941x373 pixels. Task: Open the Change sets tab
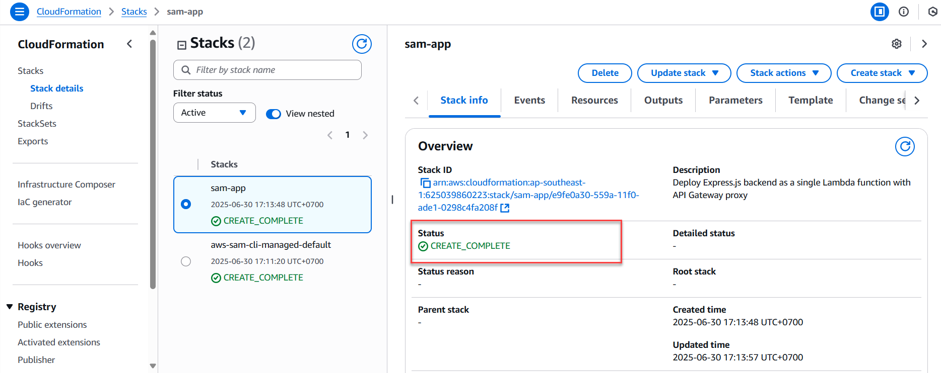tap(882, 100)
